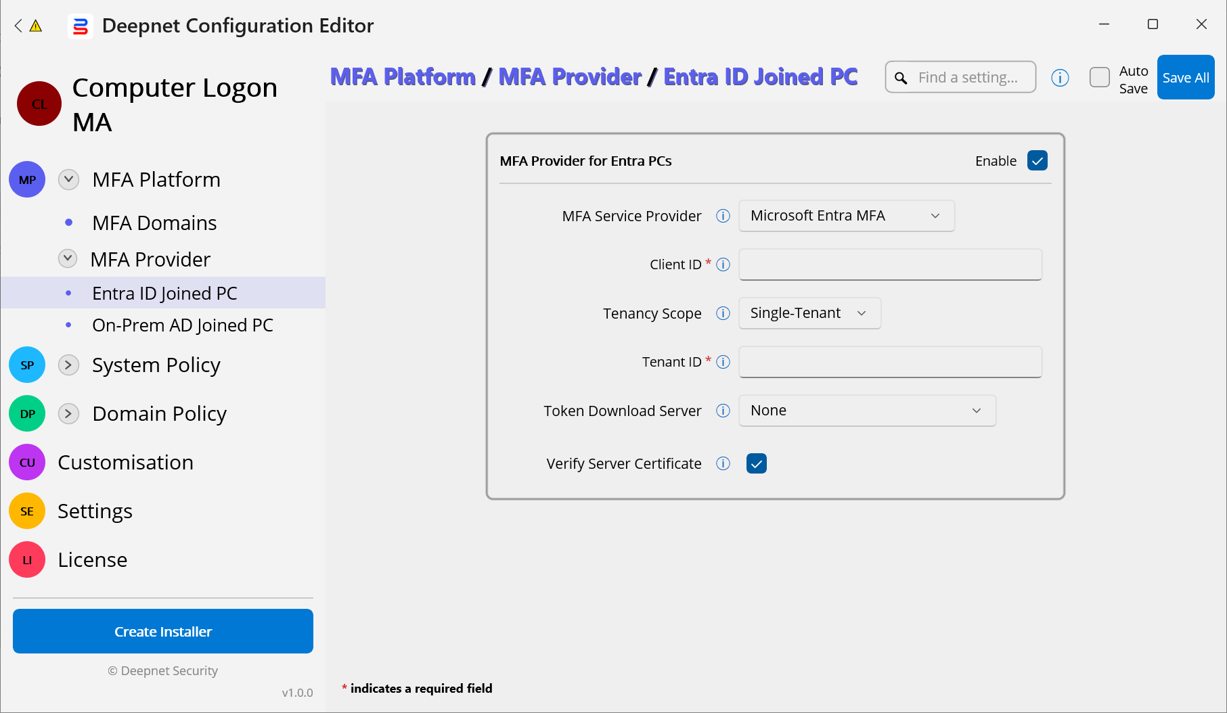This screenshot has width=1227, height=713.
Task: Select On-Prem AD Joined PC in sidebar
Action: [182, 325]
